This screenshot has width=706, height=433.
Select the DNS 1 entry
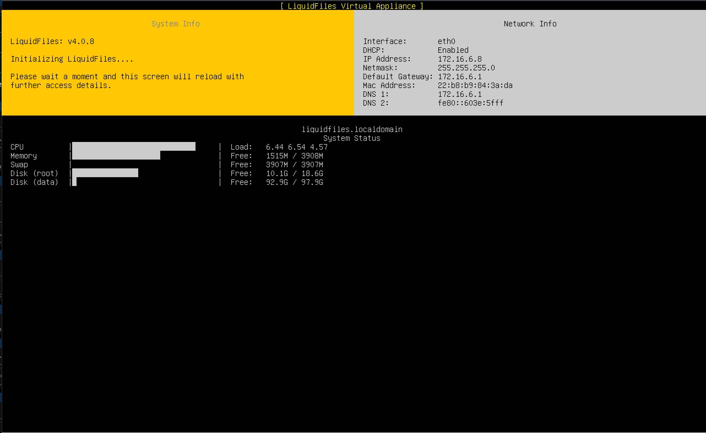pyautogui.click(x=460, y=94)
